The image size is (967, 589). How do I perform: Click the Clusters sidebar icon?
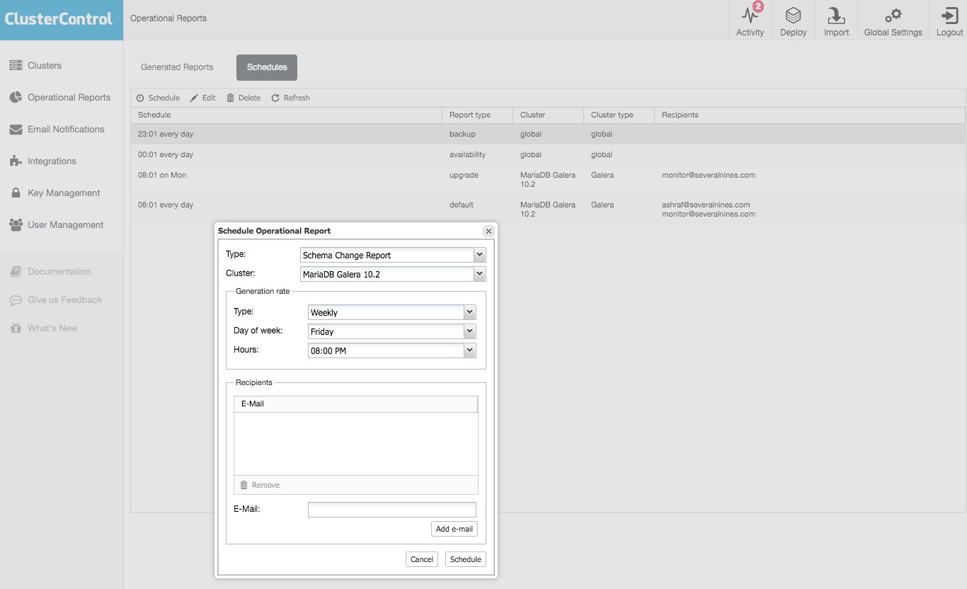pyautogui.click(x=16, y=65)
